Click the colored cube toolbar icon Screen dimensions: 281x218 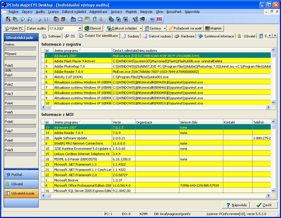pos(63,19)
